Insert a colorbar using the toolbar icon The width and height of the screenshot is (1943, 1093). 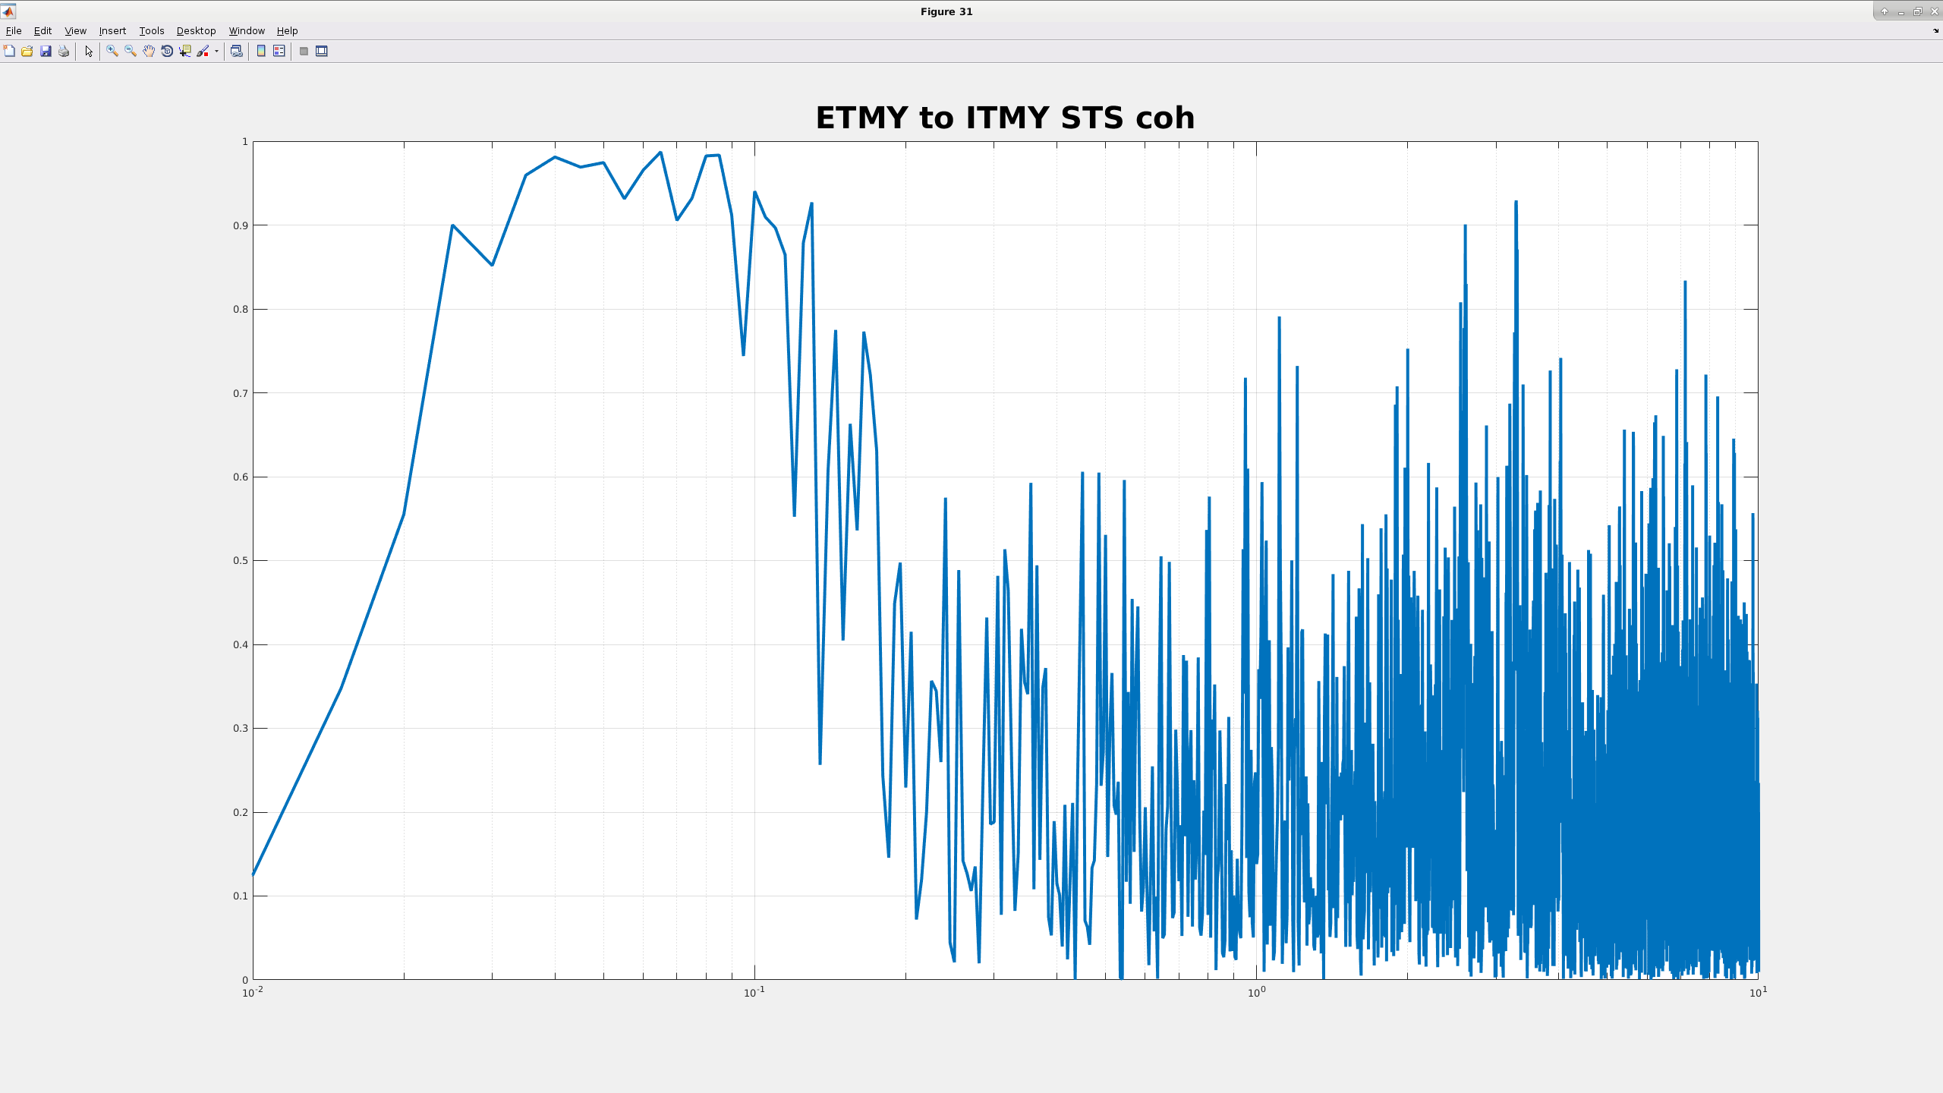(x=261, y=51)
